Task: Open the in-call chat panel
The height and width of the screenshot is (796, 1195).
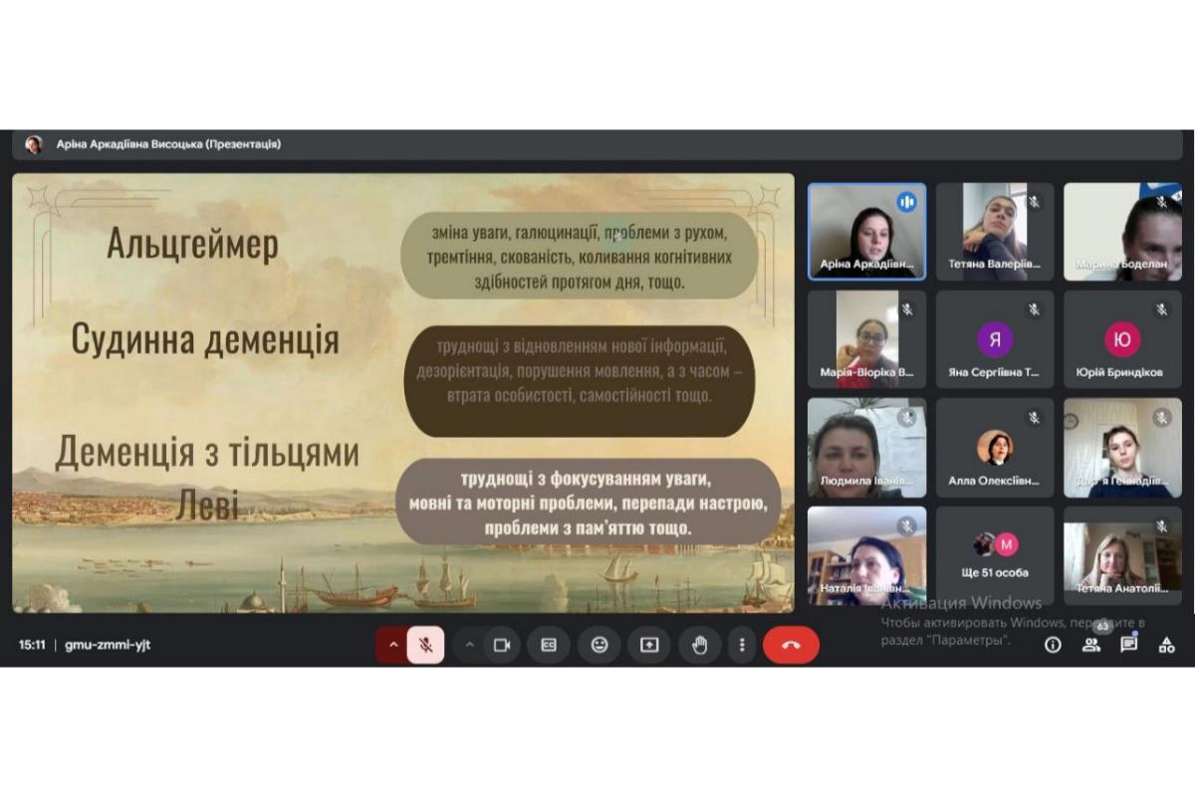Action: pyautogui.click(x=1128, y=645)
